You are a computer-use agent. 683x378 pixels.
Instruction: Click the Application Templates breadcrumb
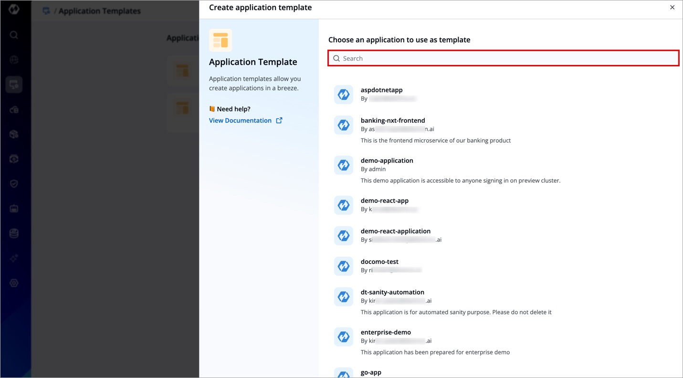99,11
